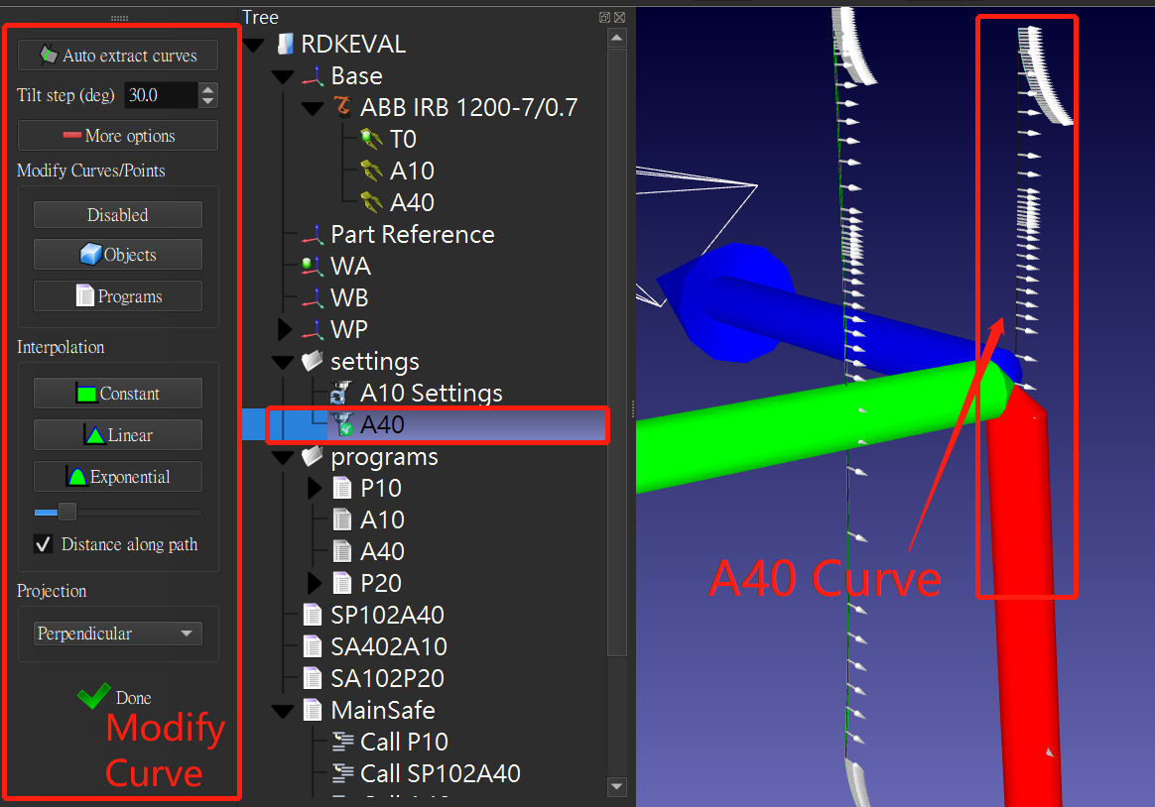Click the A10 Settings project icon

[342, 393]
